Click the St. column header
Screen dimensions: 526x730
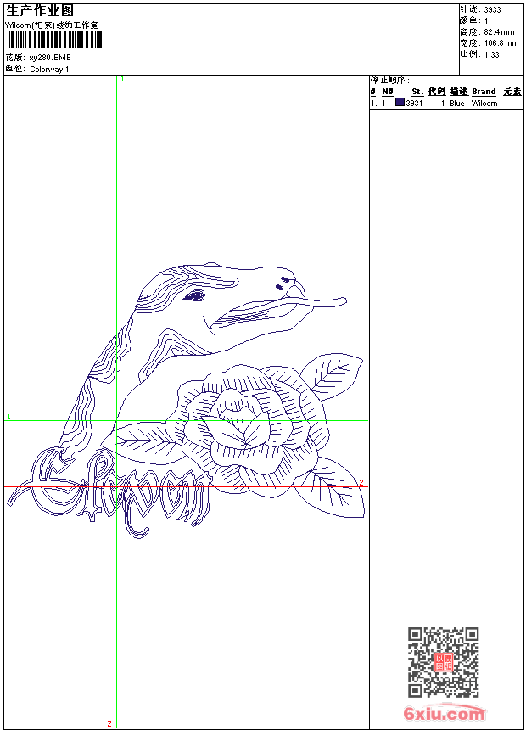click(x=417, y=92)
